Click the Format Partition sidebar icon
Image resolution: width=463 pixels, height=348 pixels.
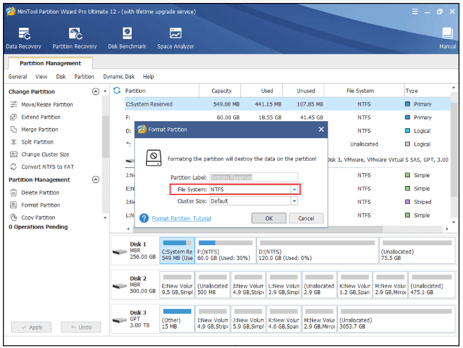tap(14, 204)
